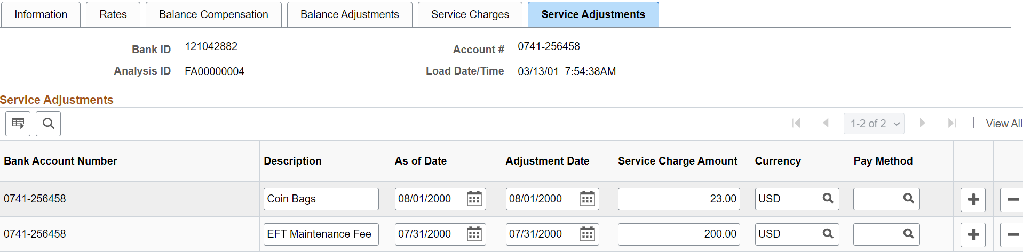Click the grid find magnifier icon
The image size is (1023, 252).
coord(48,124)
